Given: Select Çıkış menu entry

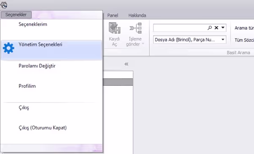Looking at the screenshot, I should pyautogui.click(x=51, y=113).
